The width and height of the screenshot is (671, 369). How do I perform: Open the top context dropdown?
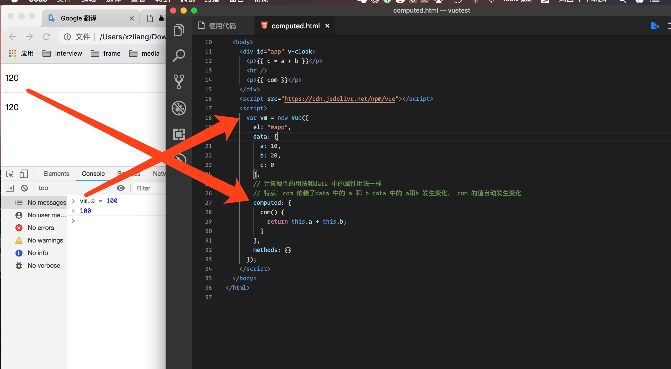tap(44, 188)
